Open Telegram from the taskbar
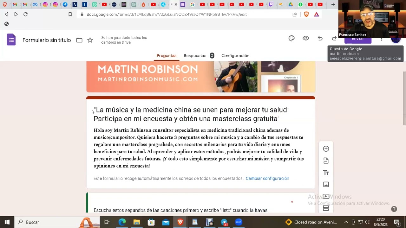 point(224,222)
